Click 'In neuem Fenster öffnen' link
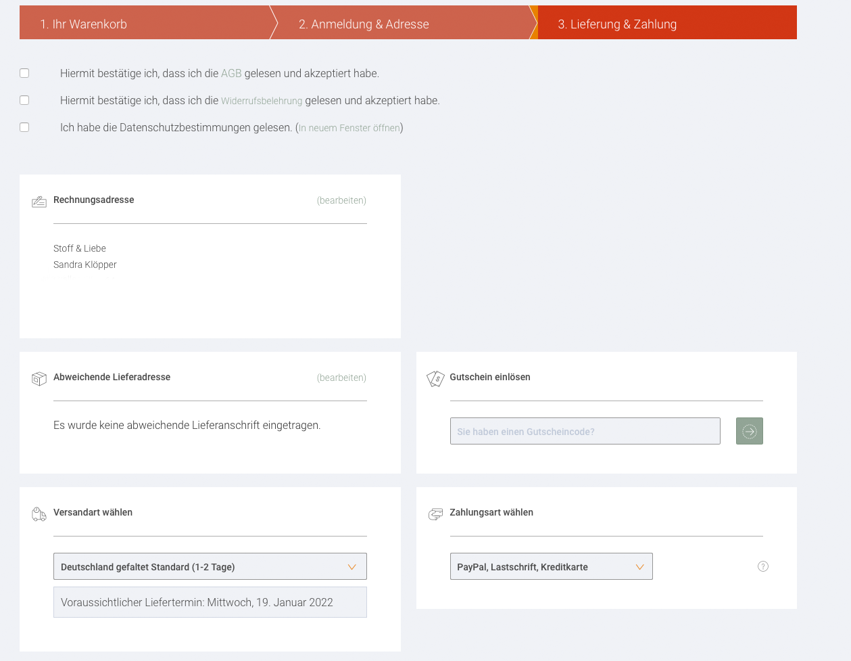 [349, 128]
